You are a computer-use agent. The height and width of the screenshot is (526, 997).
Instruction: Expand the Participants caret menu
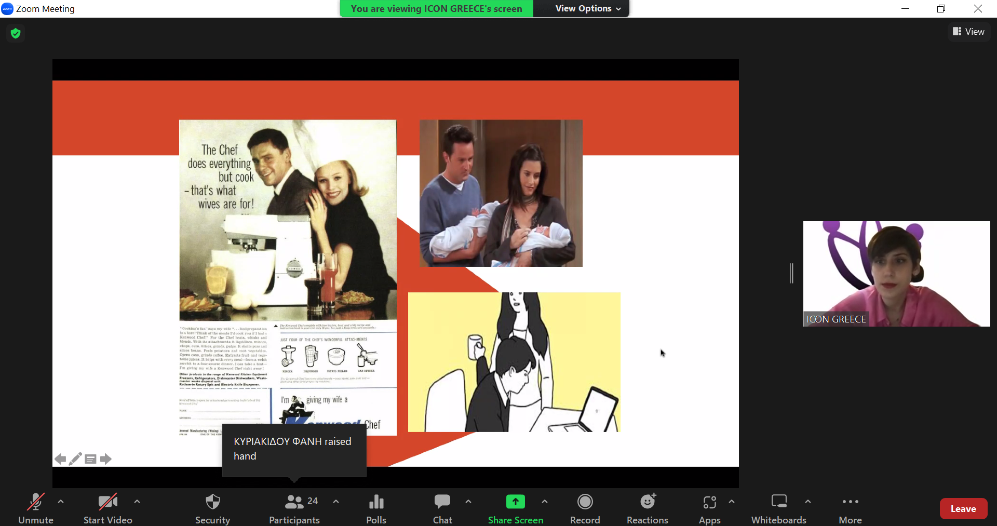[336, 502]
